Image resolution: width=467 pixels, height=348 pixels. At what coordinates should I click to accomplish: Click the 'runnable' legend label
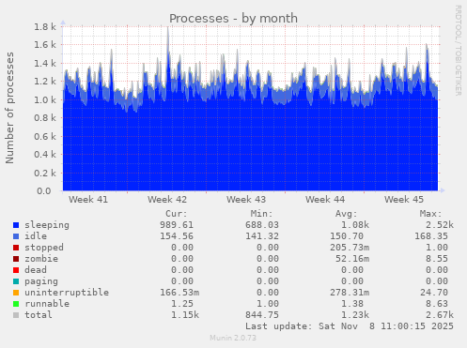47,304
